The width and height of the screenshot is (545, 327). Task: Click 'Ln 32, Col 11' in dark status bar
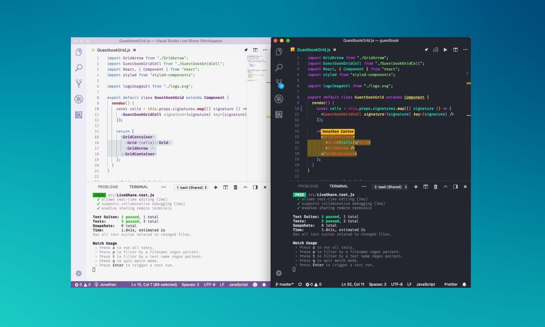pos(353,284)
